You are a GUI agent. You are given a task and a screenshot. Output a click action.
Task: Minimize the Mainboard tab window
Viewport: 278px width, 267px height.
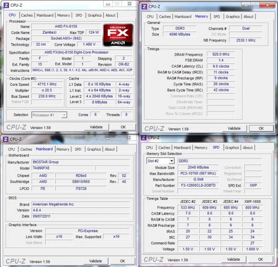pos(107,138)
